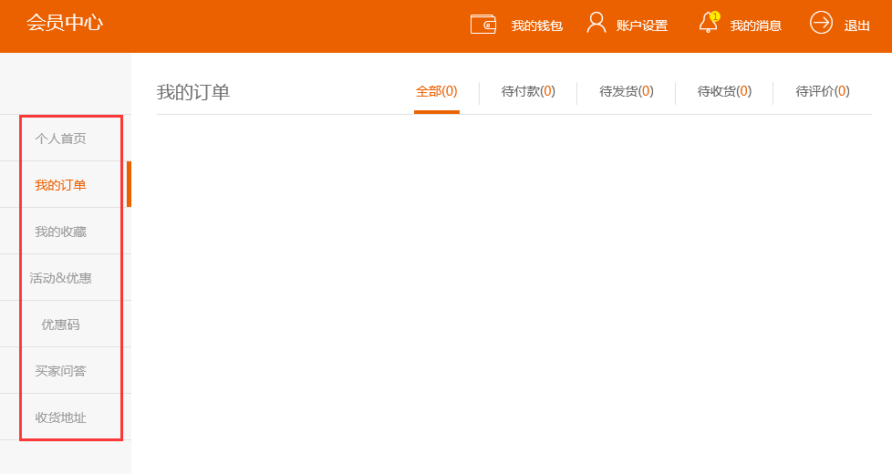Open 买家问答 in sidebar
This screenshot has height=474, width=892.
(60, 371)
